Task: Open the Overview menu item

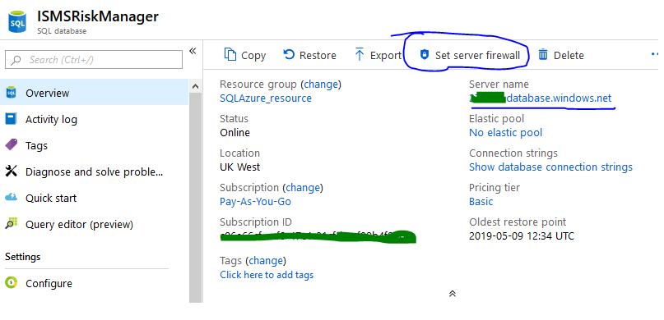Action: [95, 93]
